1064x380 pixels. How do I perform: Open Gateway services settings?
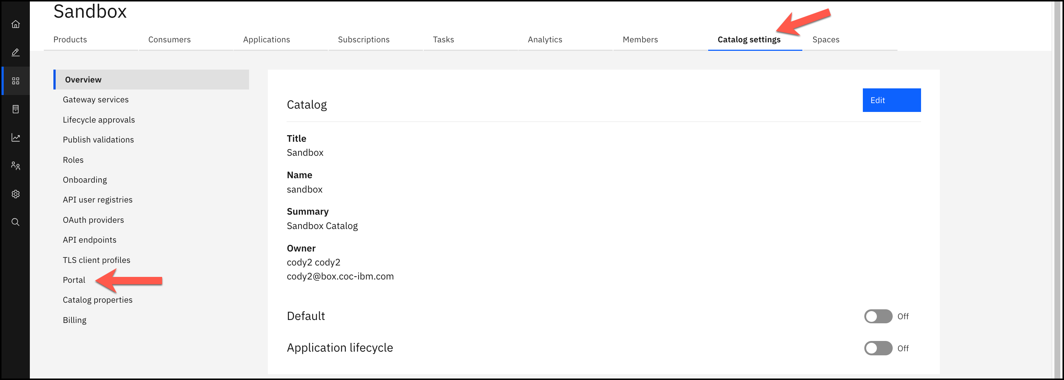pyautogui.click(x=95, y=99)
